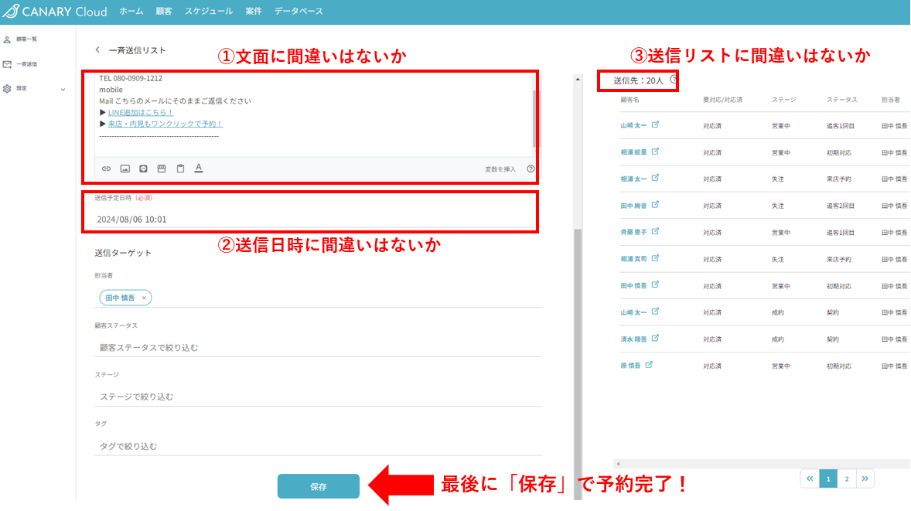The height and width of the screenshot is (511, 911).
Task: Open customer name link 斉藤 恵子
Action: click(633, 232)
